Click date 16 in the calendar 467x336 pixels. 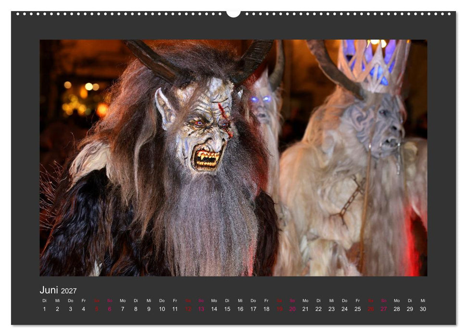pyautogui.click(x=240, y=309)
